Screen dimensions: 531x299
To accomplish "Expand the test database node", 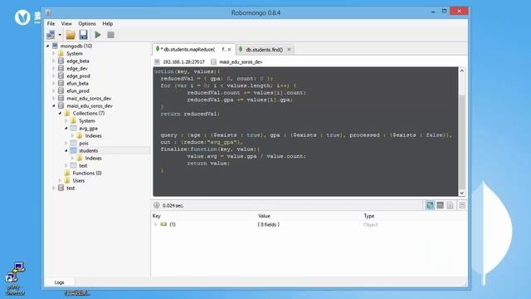I will pyautogui.click(x=54, y=188).
